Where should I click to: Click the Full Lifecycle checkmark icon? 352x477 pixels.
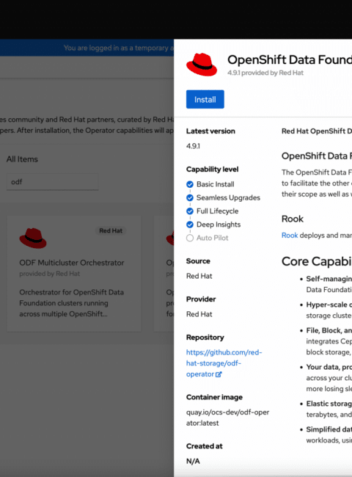[190, 211]
